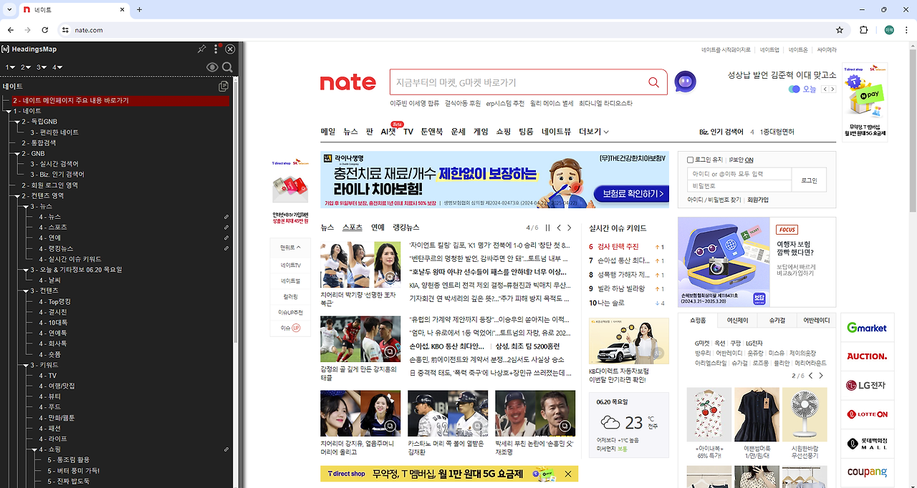The width and height of the screenshot is (917, 488).
Task: Expand the 더보기 menu
Action: (593, 132)
